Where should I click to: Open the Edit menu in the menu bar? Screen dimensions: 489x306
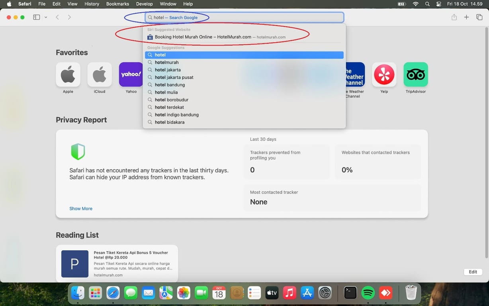pyautogui.click(x=57, y=4)
